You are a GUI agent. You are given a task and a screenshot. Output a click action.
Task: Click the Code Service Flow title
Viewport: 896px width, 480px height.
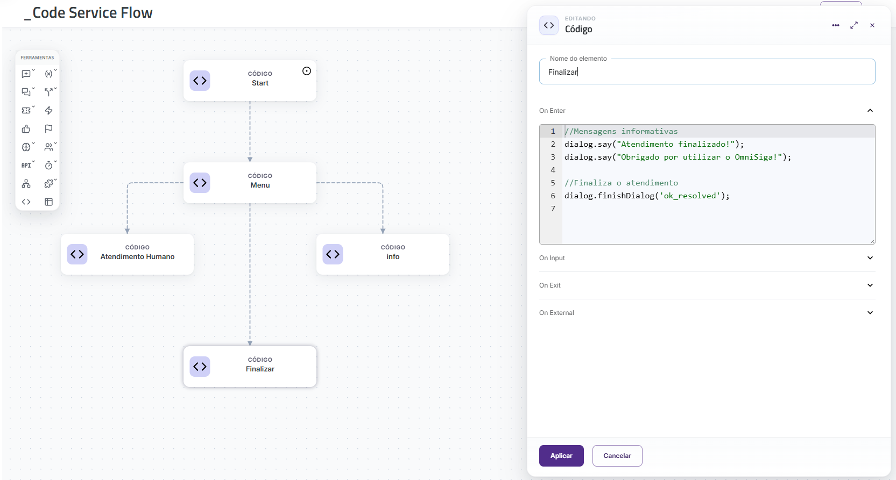[x=88, y=13]
